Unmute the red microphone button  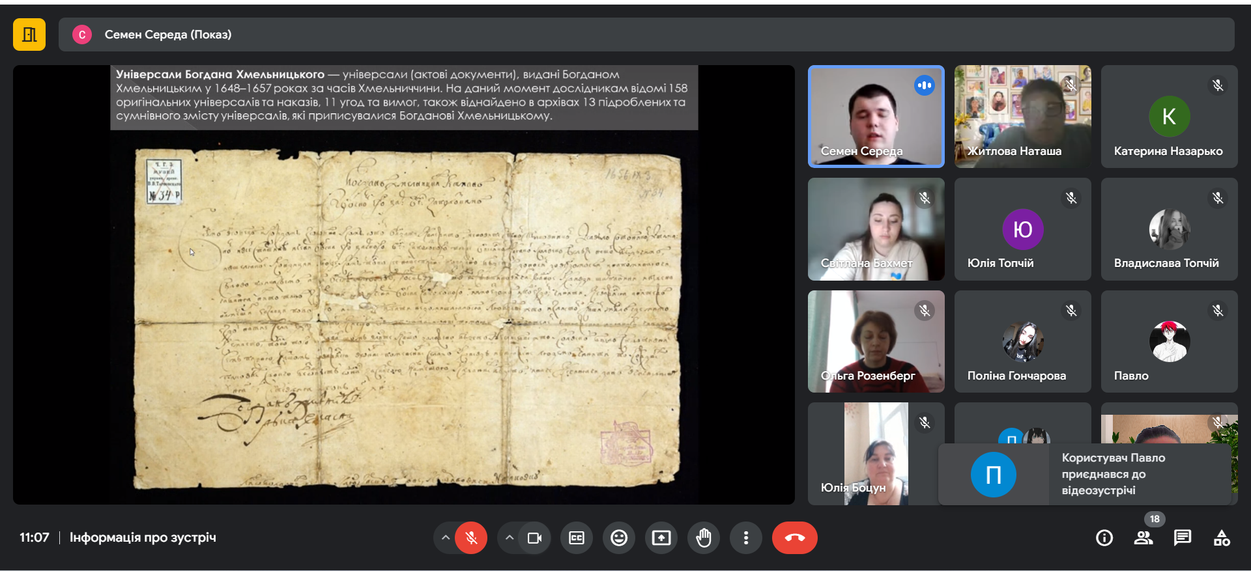pos(471,538)
